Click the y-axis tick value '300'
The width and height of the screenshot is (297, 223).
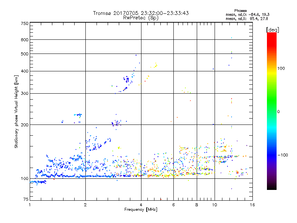point(25,94)
